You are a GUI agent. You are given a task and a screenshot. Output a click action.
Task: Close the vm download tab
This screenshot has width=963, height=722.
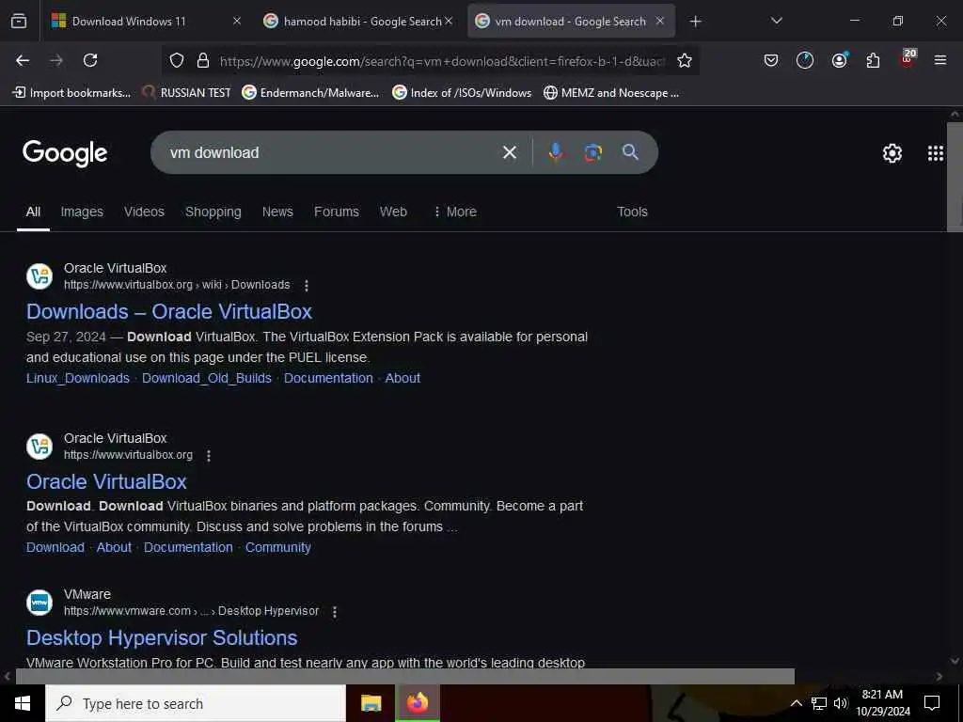tap(660, 21)
